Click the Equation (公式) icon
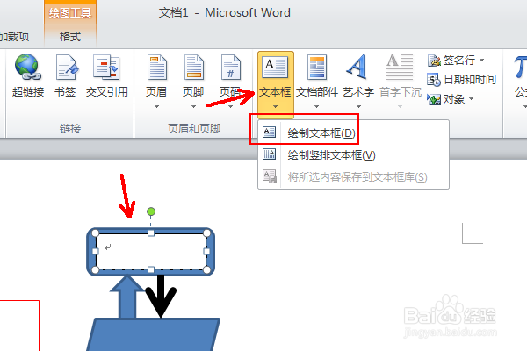This screenshot has height=351, width=527. (520, 67)
